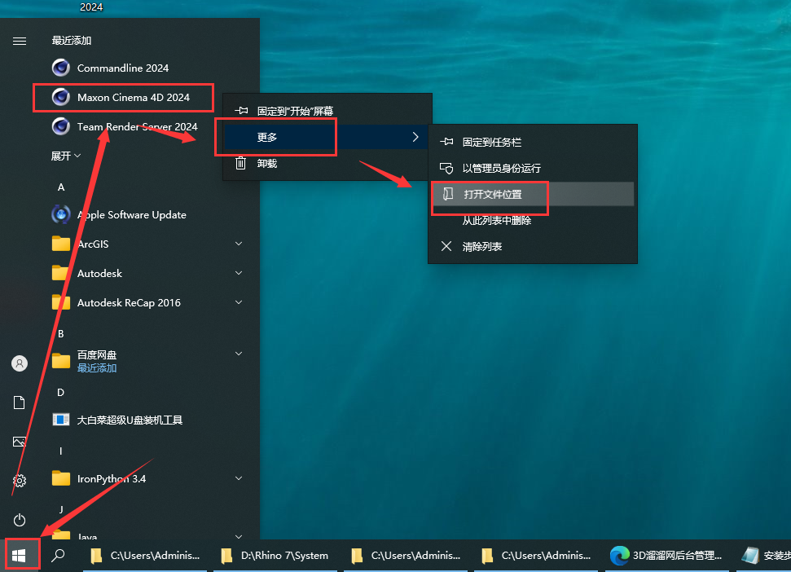Choose 以管理员身份运行 in submenu
The width and height of the screenshot is (791, 572).
click(x=533, y=168)
